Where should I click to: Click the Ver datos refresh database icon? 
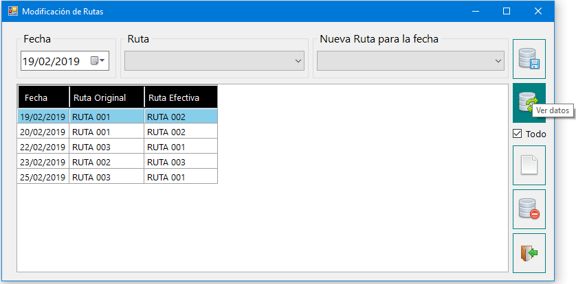[x=529, y=103]
